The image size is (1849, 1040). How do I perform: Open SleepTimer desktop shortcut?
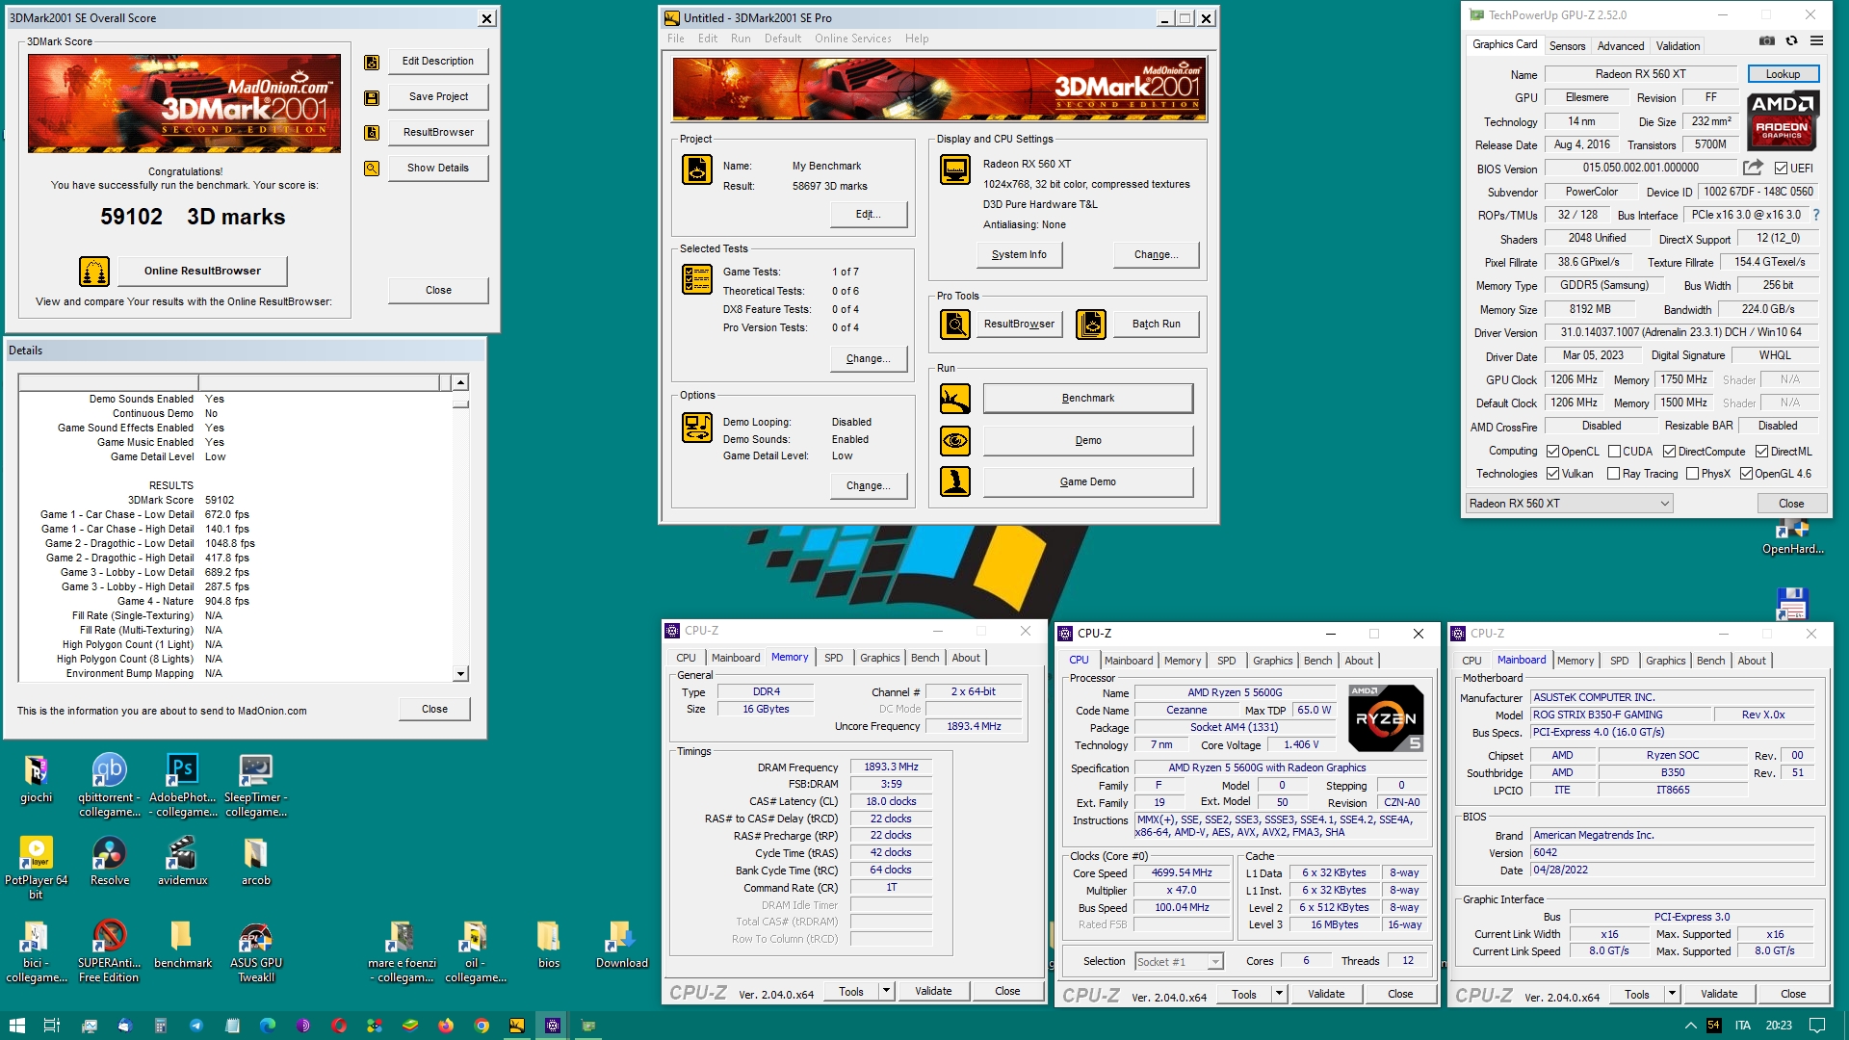click(255, 786)
